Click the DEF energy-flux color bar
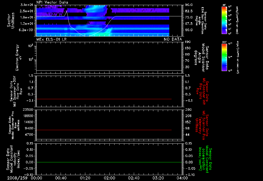Screen dimensions: 263x181 click(x=224, y=57)
